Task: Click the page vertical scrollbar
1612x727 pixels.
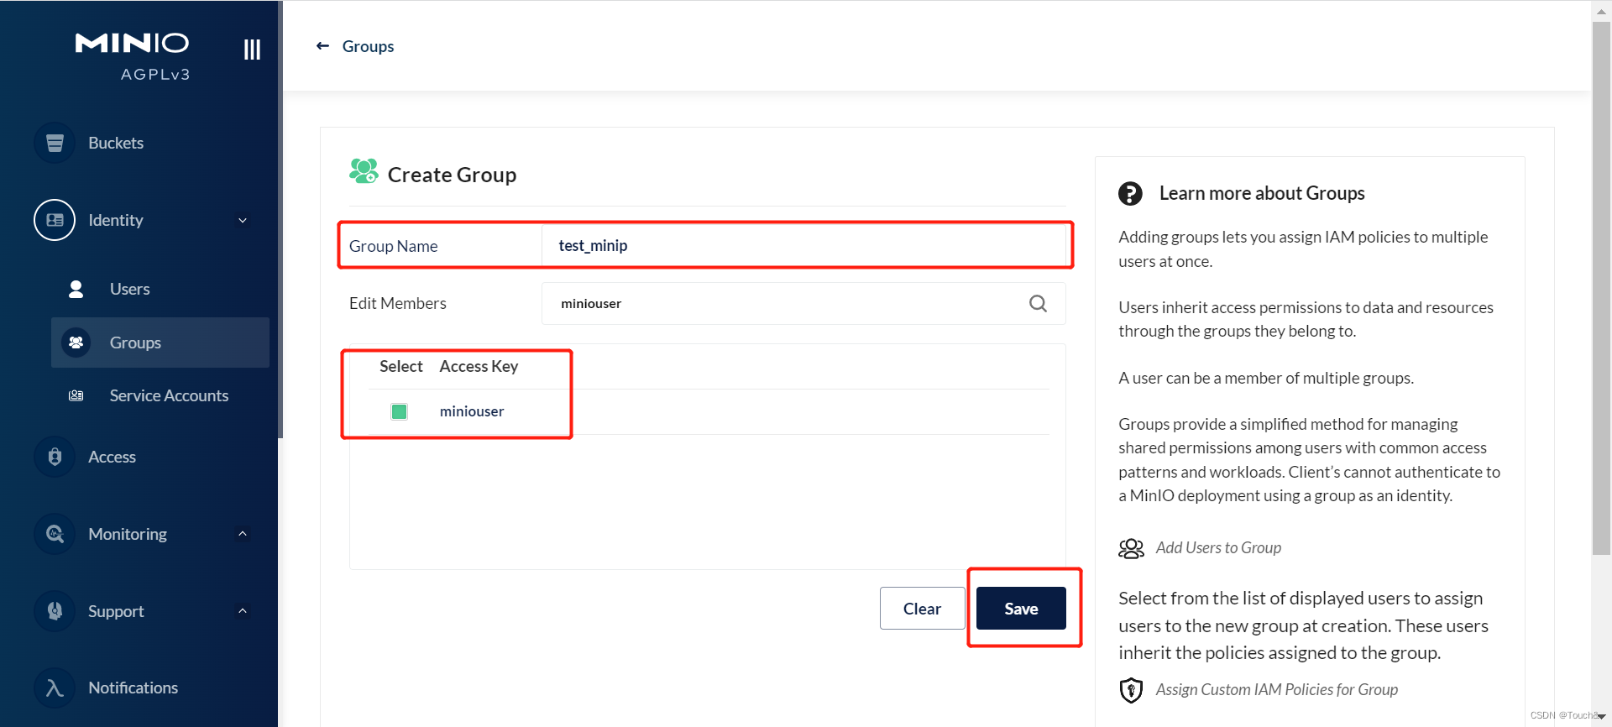Action: pos(1600,285)
